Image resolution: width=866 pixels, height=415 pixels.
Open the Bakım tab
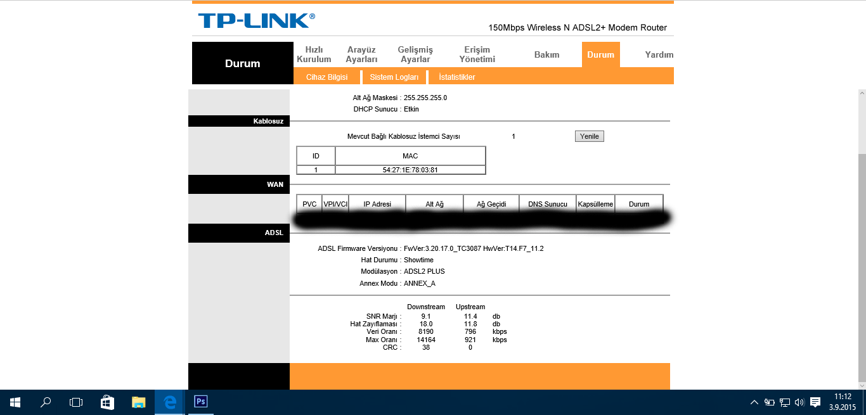pos(546,54)
